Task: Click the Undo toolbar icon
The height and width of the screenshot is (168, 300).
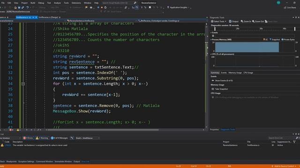Action: [x=28, y=7]
